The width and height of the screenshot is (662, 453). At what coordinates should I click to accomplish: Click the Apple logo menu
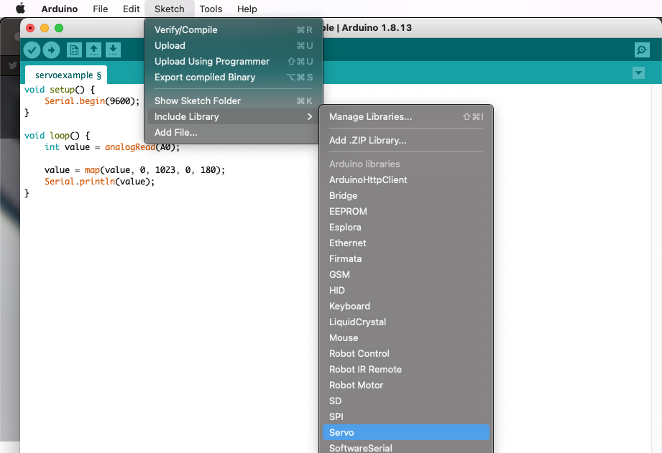point(20,9)
